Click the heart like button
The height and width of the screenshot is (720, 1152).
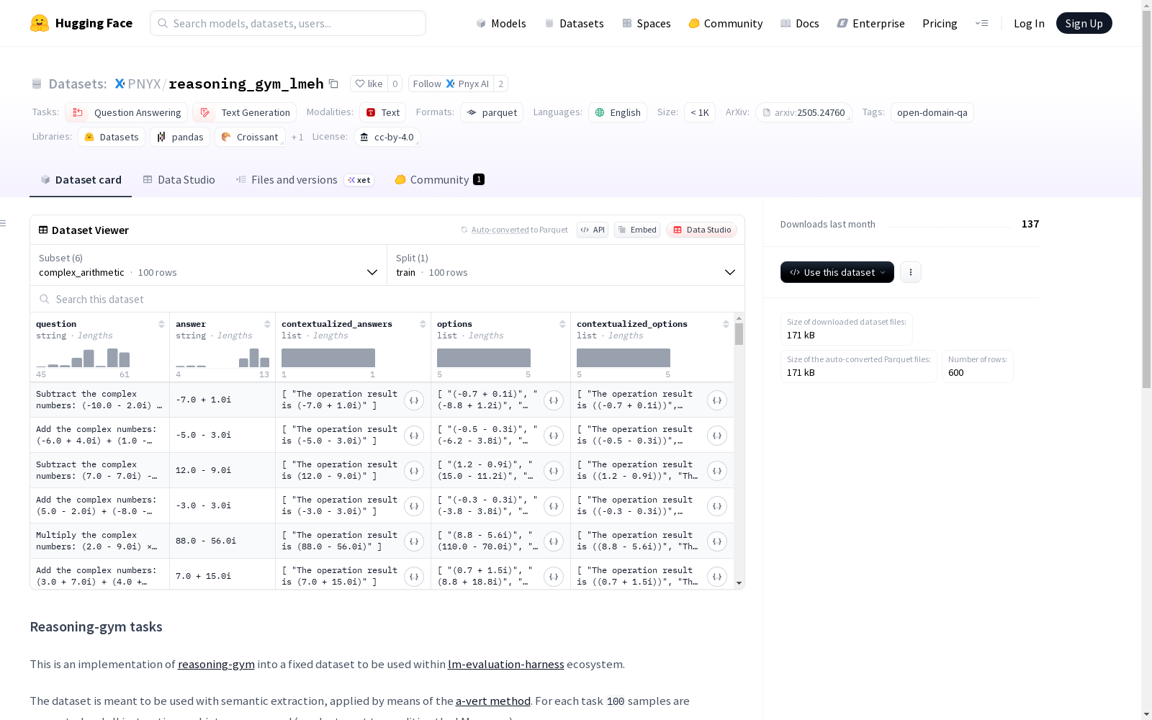pos(369,84)
